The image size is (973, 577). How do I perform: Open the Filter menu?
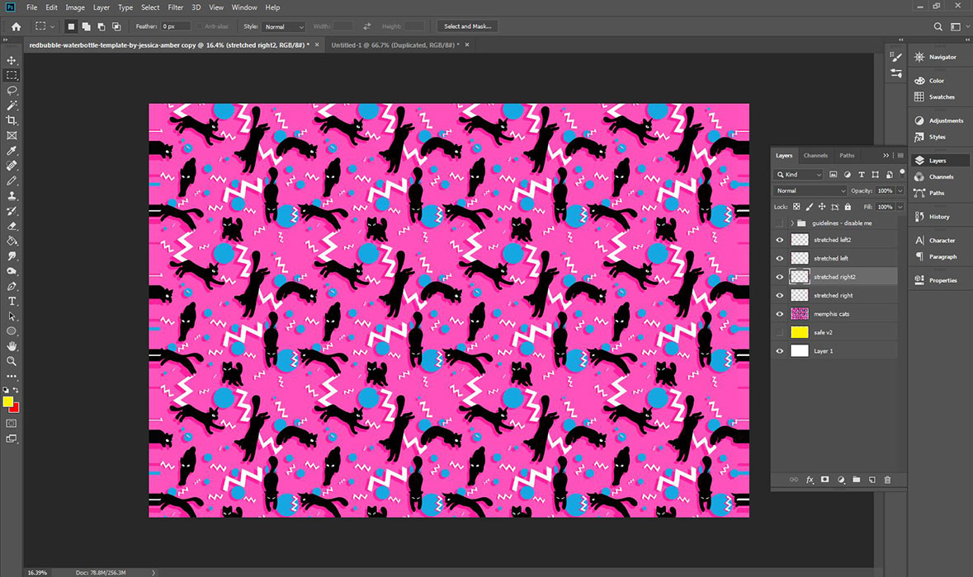click(176, 7)
